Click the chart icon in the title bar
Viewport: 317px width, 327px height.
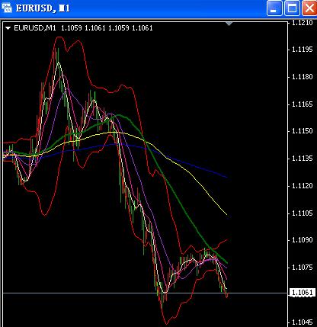(x=7, y=8)
